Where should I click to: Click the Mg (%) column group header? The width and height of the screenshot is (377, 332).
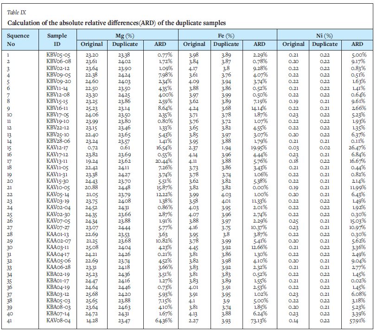click(128, 36)
